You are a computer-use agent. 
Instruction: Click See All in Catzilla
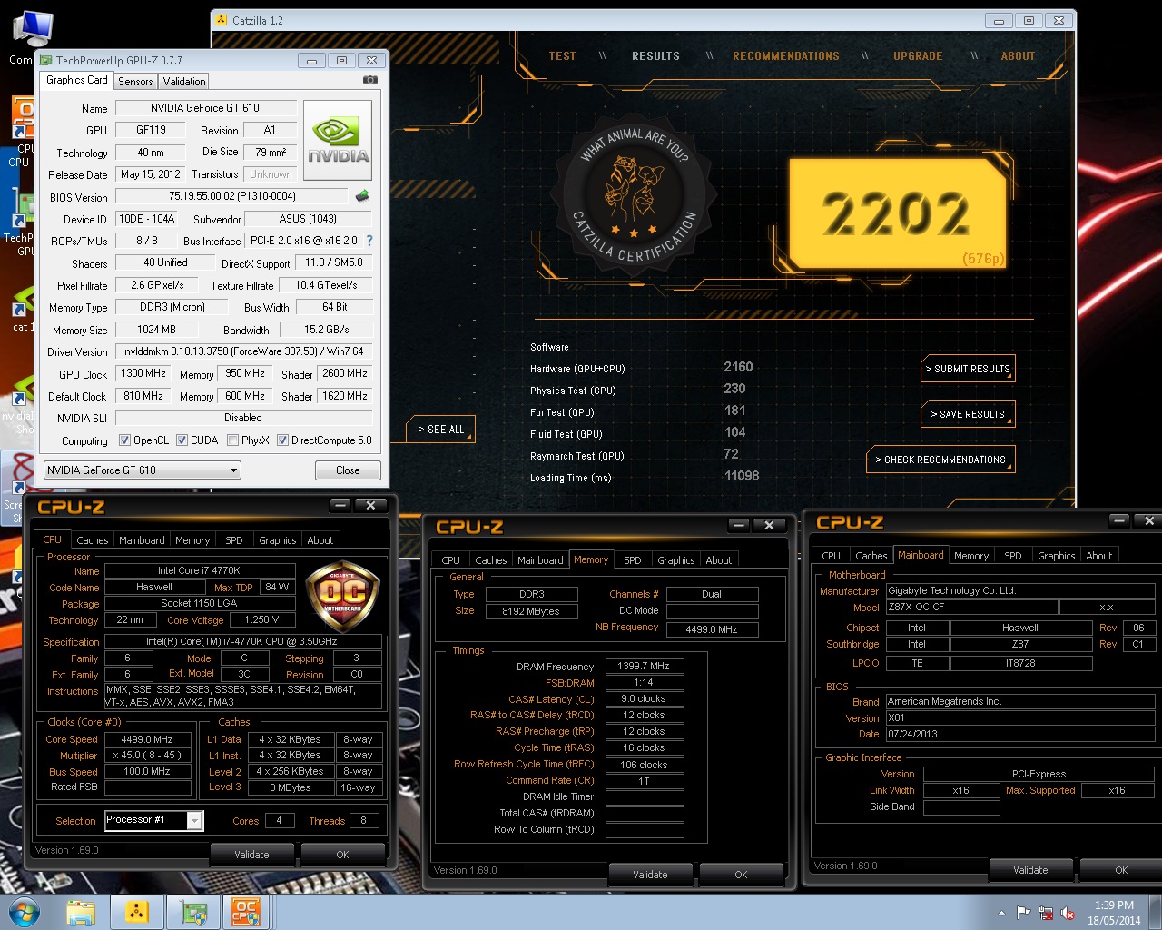pyautogui.click(x=440, y=430)
